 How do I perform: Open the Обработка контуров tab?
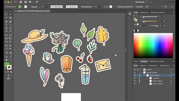(x=157, y=61)
